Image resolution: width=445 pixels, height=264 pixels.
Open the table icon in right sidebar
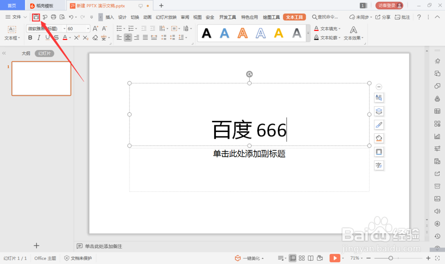[x=437, y=111]
